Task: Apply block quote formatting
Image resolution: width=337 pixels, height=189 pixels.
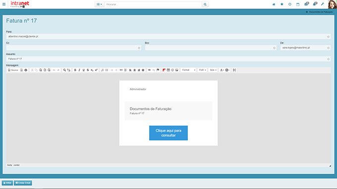Action: click(121, 70)
